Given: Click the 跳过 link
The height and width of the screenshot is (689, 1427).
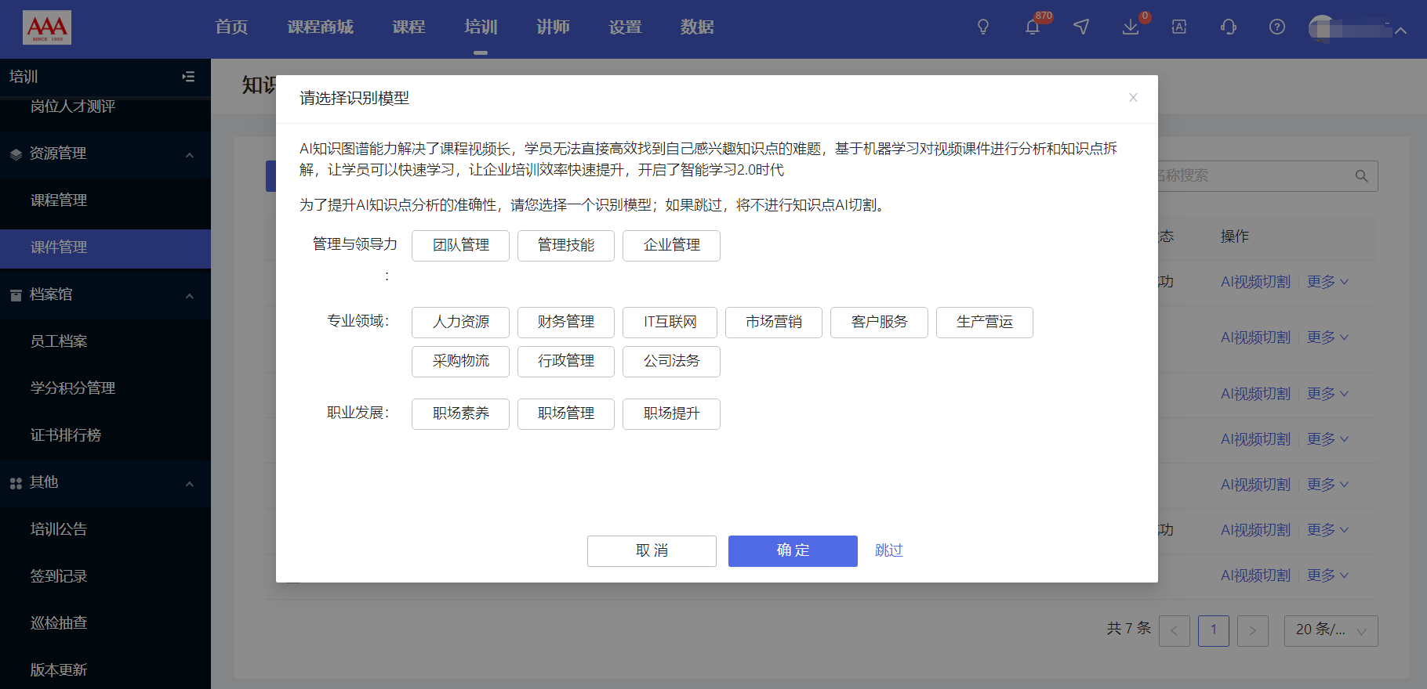Looking at the screenshot, I should (889, 550).
